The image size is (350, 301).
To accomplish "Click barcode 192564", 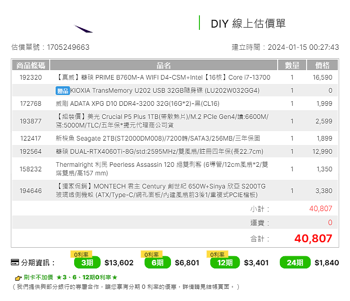I will tap(31, 151).
